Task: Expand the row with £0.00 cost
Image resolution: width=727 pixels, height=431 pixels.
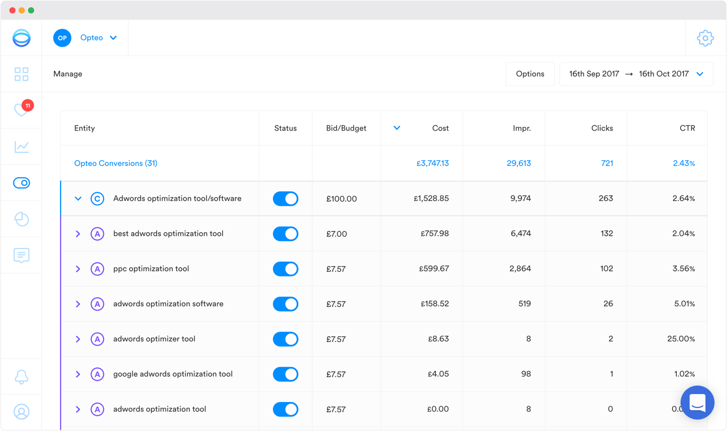Action: (x=78, y=409)
